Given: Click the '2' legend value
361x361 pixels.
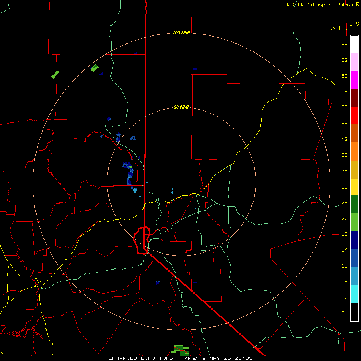Looking at the screenshot, I should click(346, 298).
